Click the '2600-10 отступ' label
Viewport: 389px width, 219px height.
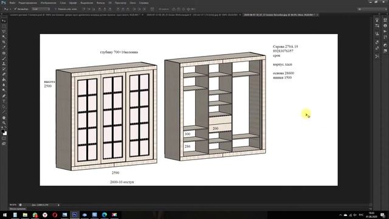pos(122,182)
